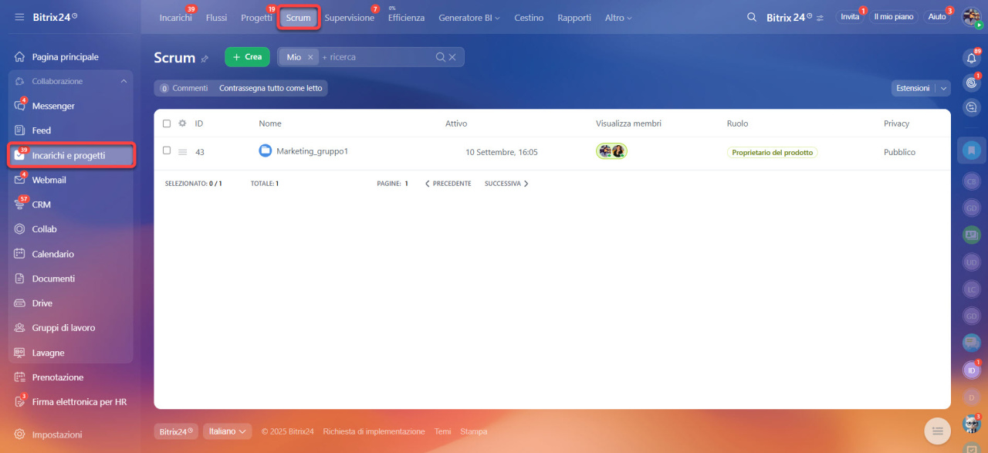
Task: Click the Invita button
Action: (850, 17)
